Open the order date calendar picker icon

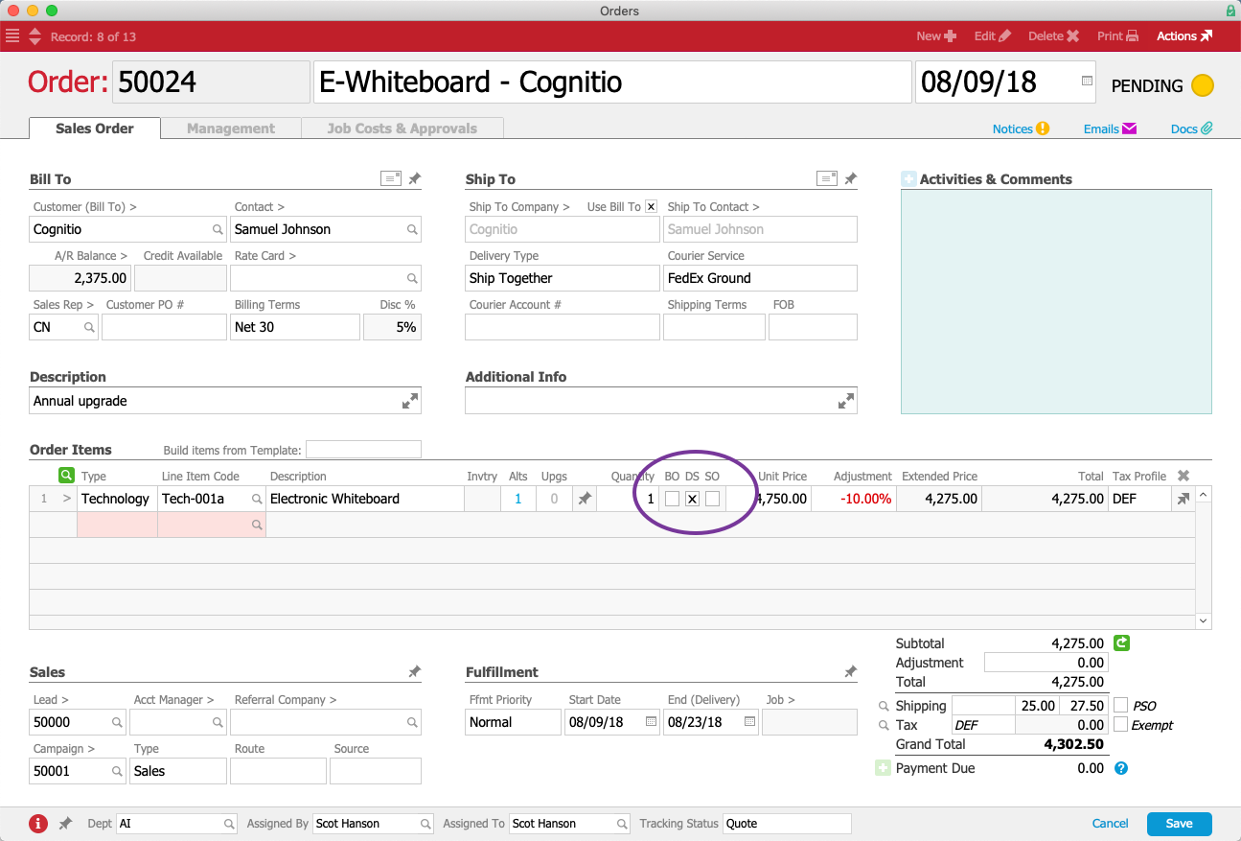1087,82
